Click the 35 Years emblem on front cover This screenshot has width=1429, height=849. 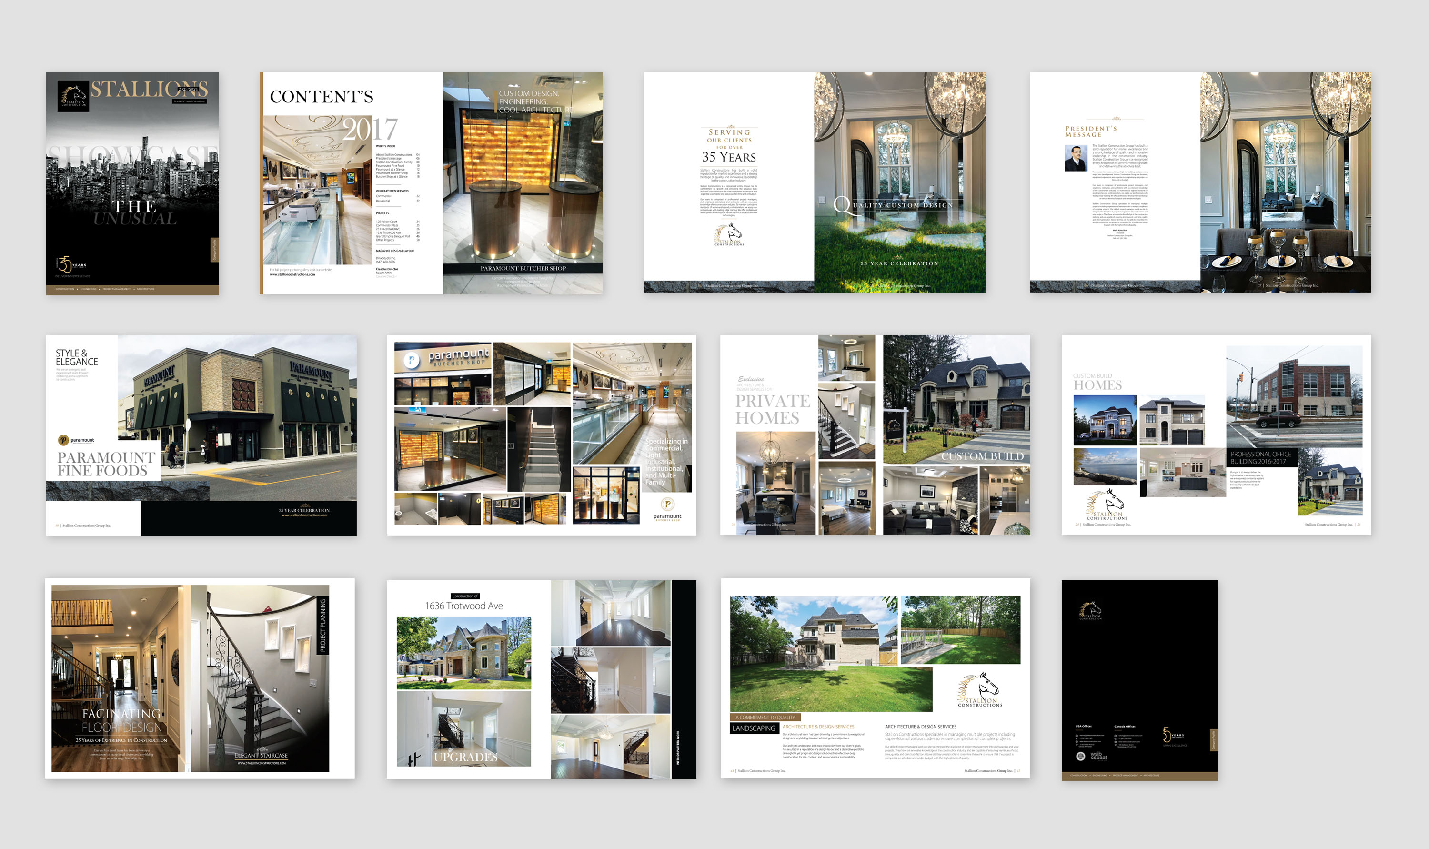70,264
